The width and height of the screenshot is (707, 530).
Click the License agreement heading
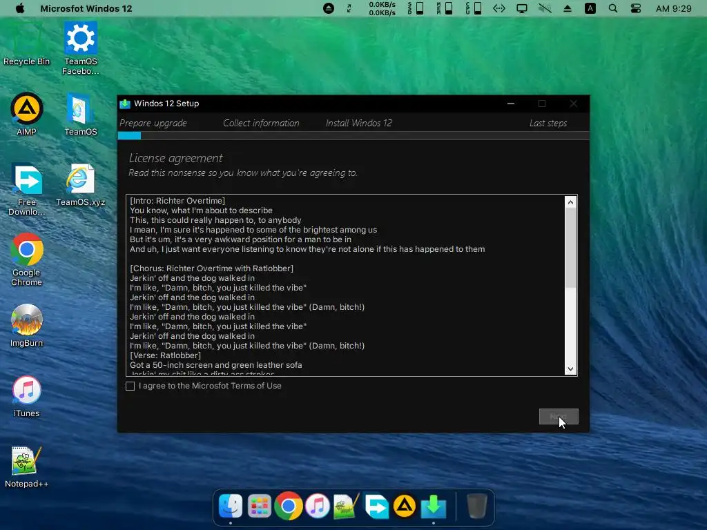point(176,158)
